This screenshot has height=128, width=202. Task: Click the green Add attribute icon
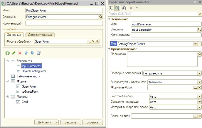coord(7,53)
